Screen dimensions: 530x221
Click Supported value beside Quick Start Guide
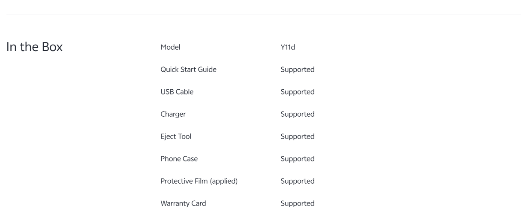pyautogui.click(x=298, y=70)
